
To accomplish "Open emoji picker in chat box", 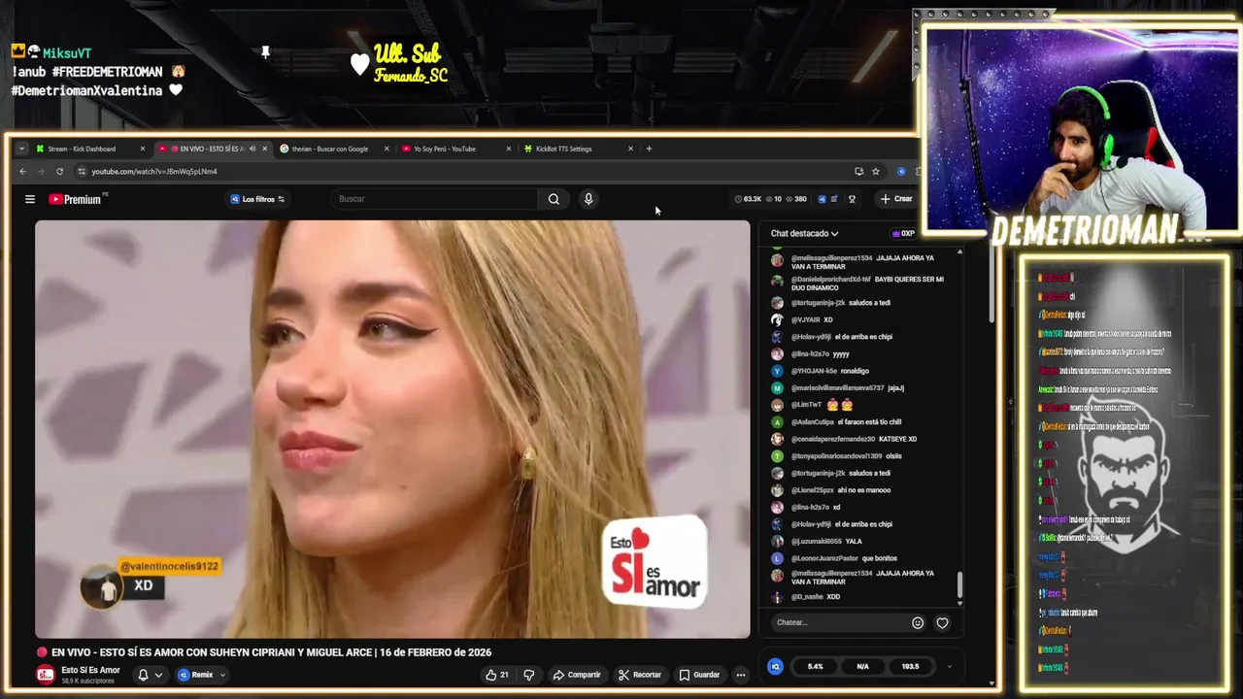I will [918, 623].
